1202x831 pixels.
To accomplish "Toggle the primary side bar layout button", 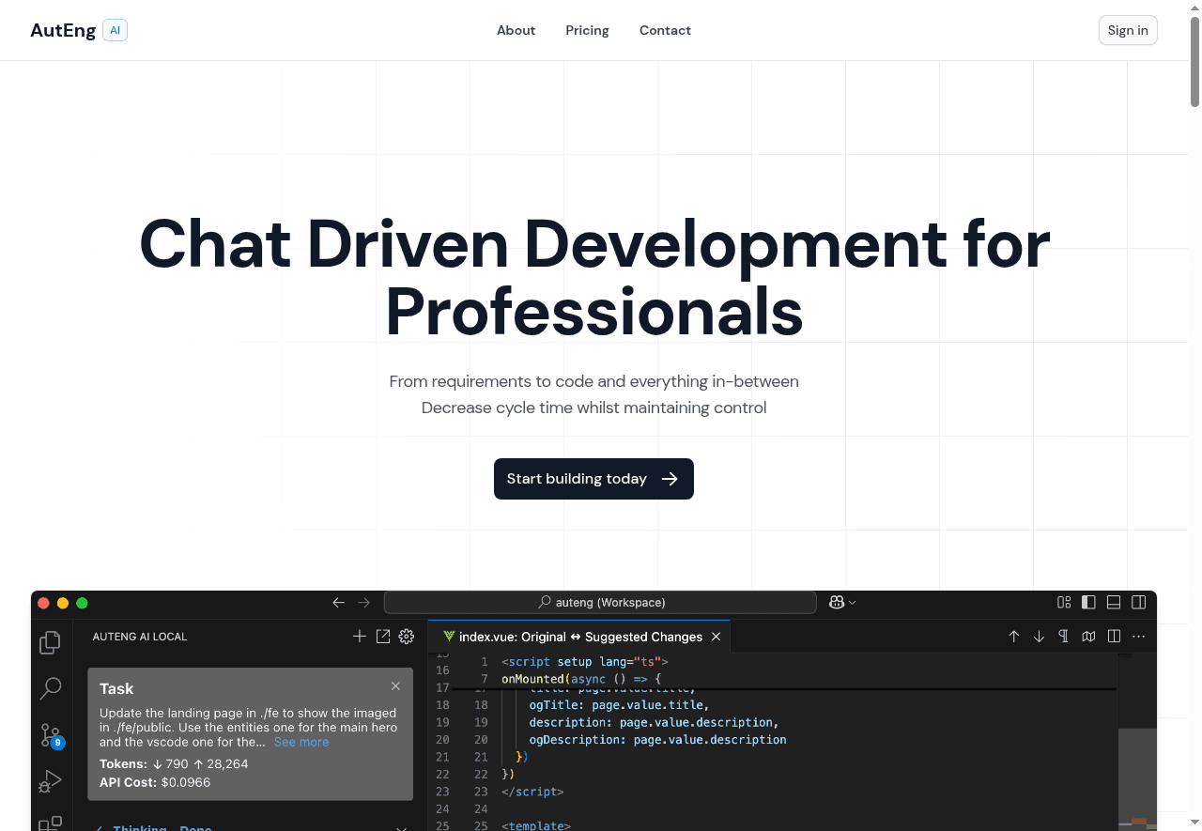I will pos(1088,603).
